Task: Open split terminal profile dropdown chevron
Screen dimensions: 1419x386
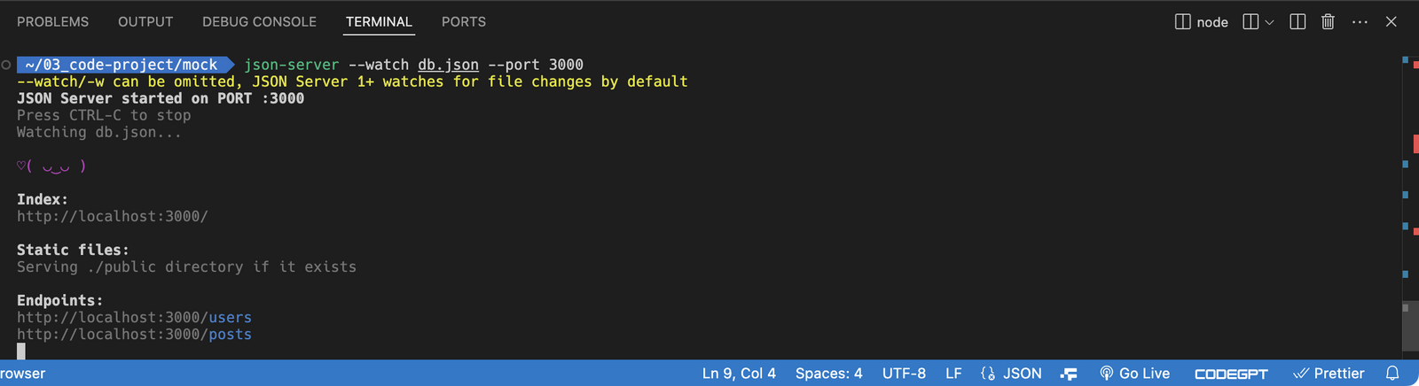Action: tap(1269, 22)
